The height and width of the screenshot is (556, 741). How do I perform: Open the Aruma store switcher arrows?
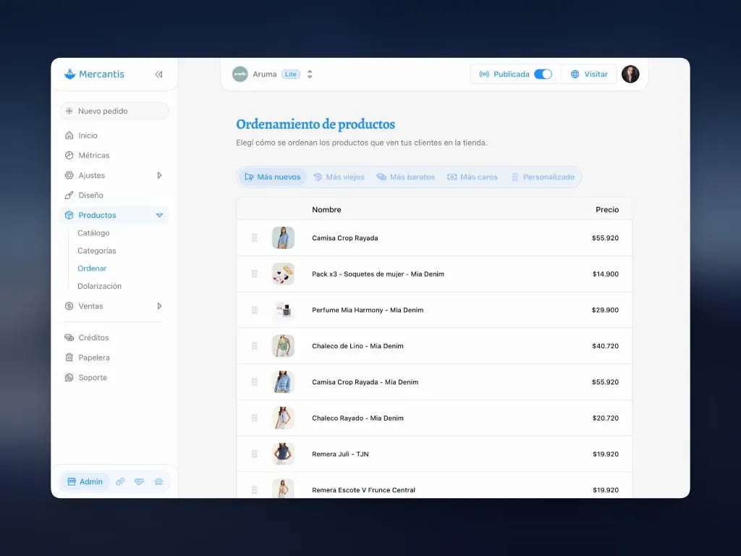[310, 75]
